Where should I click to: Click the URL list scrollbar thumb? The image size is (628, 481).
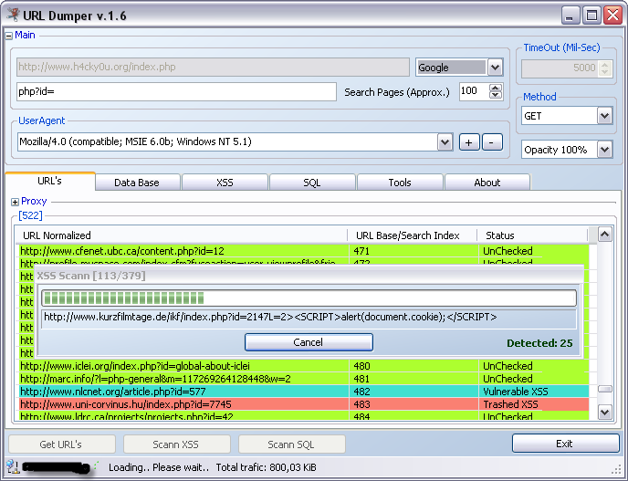tap(605, 389)
